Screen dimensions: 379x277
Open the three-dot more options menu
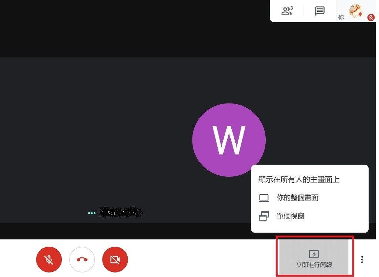point(362,259)
